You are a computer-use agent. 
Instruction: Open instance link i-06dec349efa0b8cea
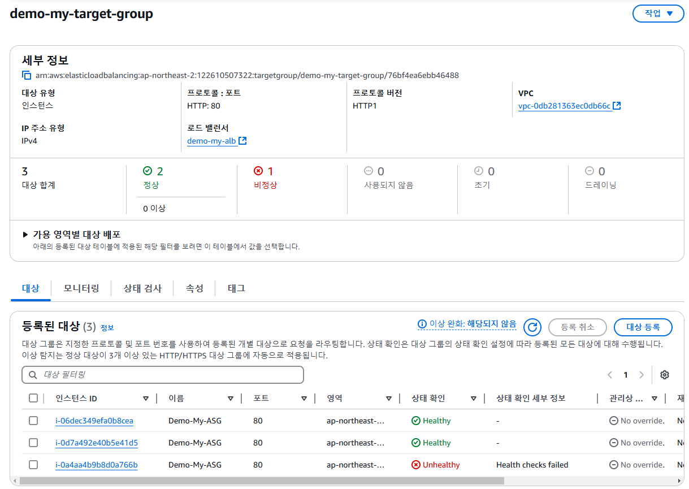click(94, 421)
